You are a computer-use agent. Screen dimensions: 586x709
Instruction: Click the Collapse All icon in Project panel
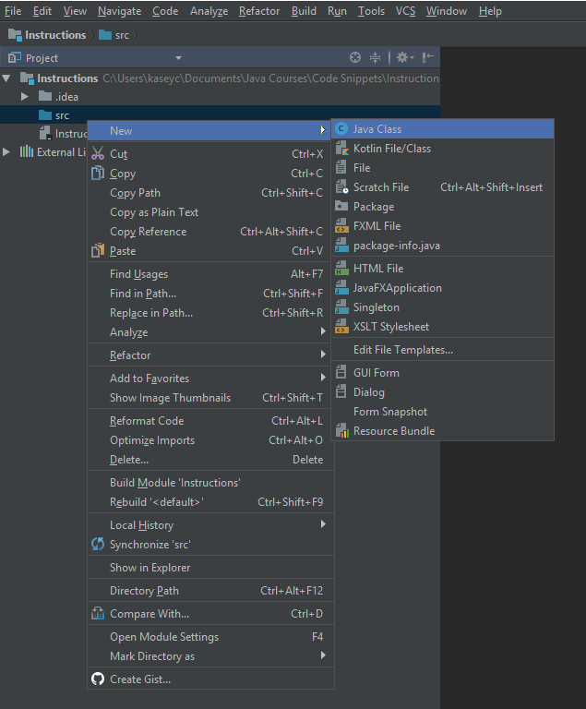375,57
